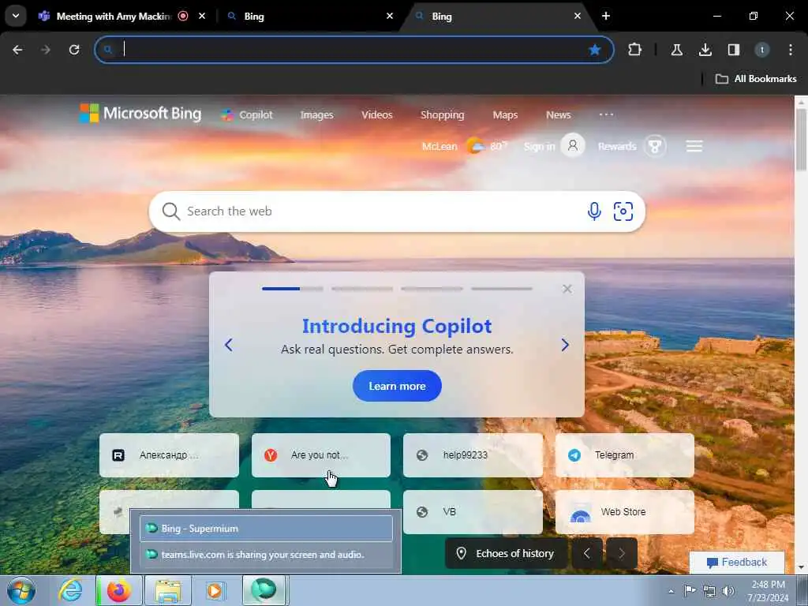The image size is (808, 606).
Task: Open the Александр quick link tile
Action: pyautogui.click(x=169, y=455)
